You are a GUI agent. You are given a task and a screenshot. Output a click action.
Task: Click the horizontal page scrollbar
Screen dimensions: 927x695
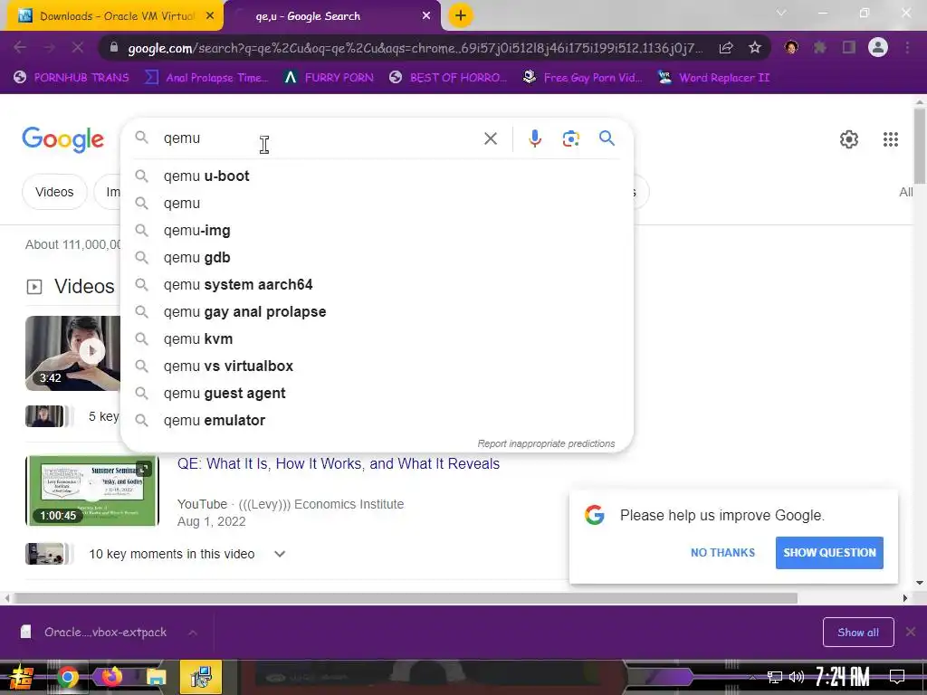[x=405, y=598]
